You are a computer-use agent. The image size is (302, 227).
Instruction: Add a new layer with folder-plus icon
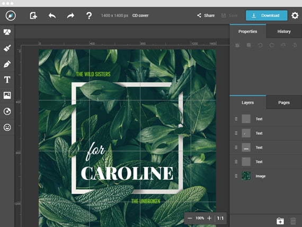pyautogui.click(x=280, y=221)
